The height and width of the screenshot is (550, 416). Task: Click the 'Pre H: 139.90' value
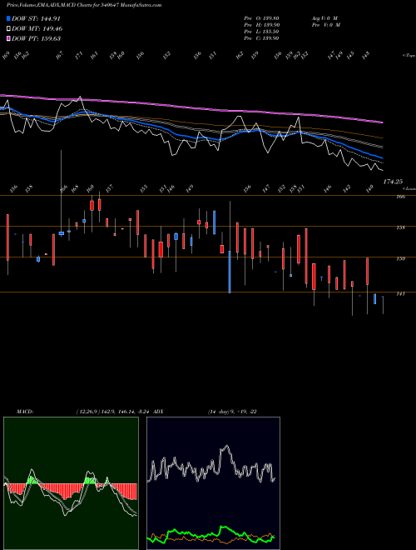261,25
